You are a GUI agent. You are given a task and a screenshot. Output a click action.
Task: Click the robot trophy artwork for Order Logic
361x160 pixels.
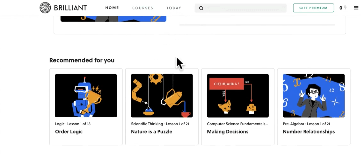[x=86, y=95]
